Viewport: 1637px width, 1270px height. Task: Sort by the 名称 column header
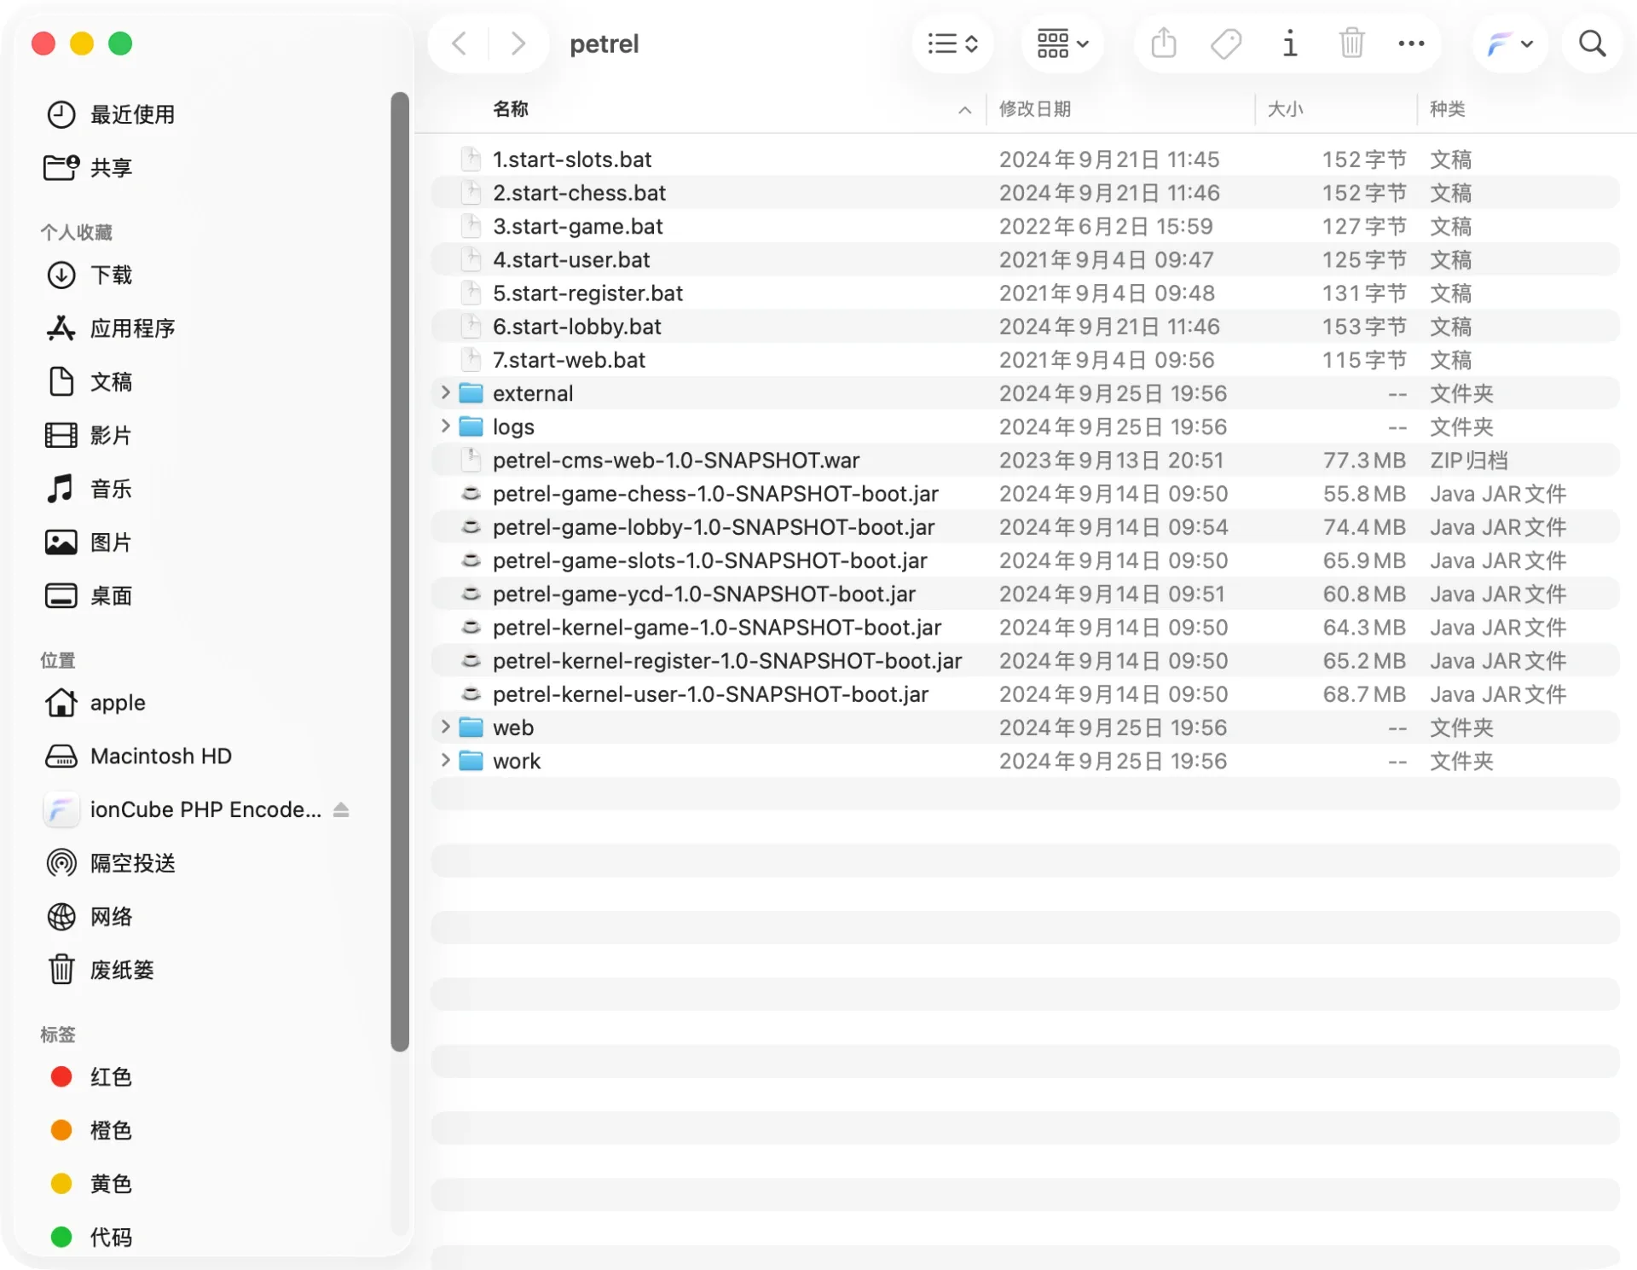tap(511, 109)
